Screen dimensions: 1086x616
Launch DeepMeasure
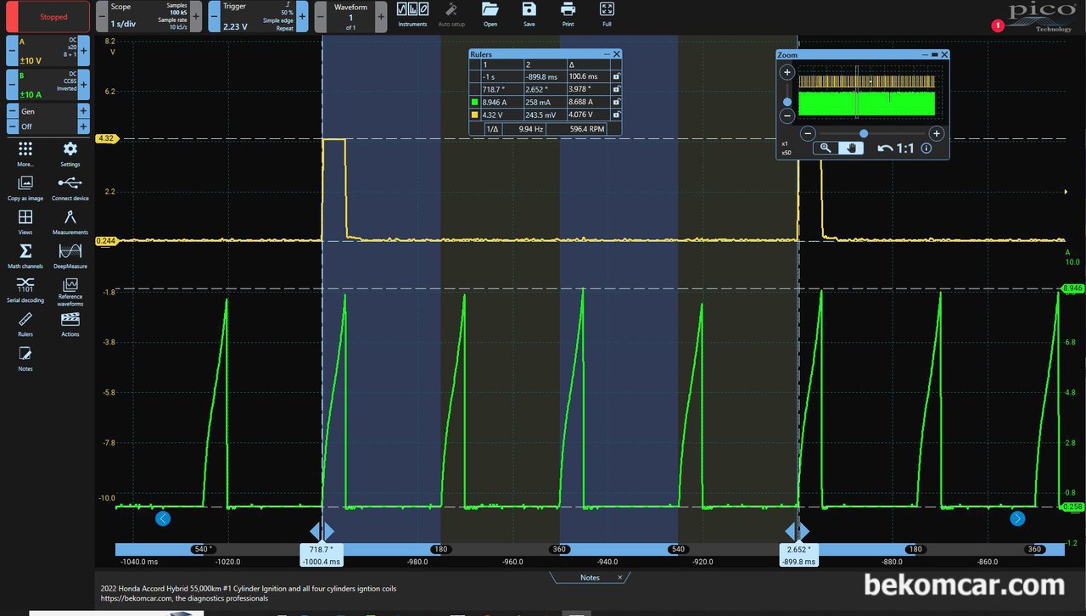click(70, 255)
